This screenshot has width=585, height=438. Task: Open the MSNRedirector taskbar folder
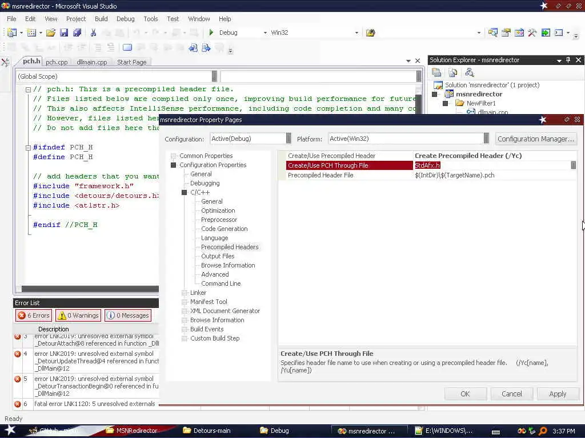[x=132, y=431]
